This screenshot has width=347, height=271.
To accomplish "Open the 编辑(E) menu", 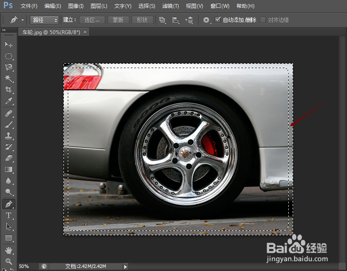I will click(53, 6).
